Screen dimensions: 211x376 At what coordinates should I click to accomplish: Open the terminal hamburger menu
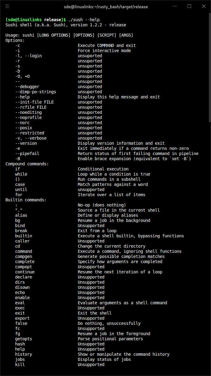pos(8,6)
